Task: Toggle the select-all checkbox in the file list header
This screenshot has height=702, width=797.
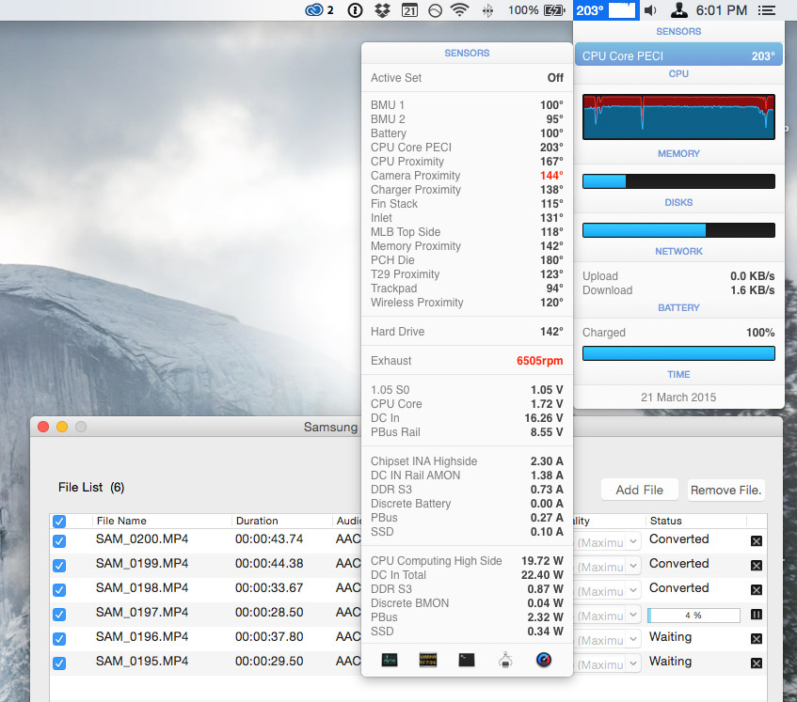Action: point(59,522)
